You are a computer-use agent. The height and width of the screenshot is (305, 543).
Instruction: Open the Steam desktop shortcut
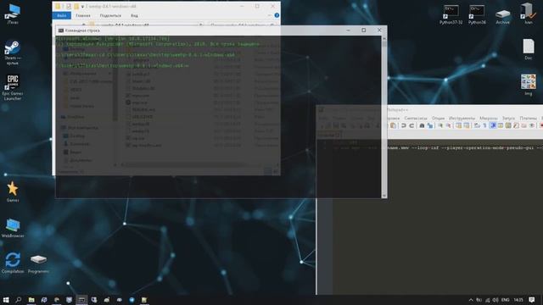point(13,53)
